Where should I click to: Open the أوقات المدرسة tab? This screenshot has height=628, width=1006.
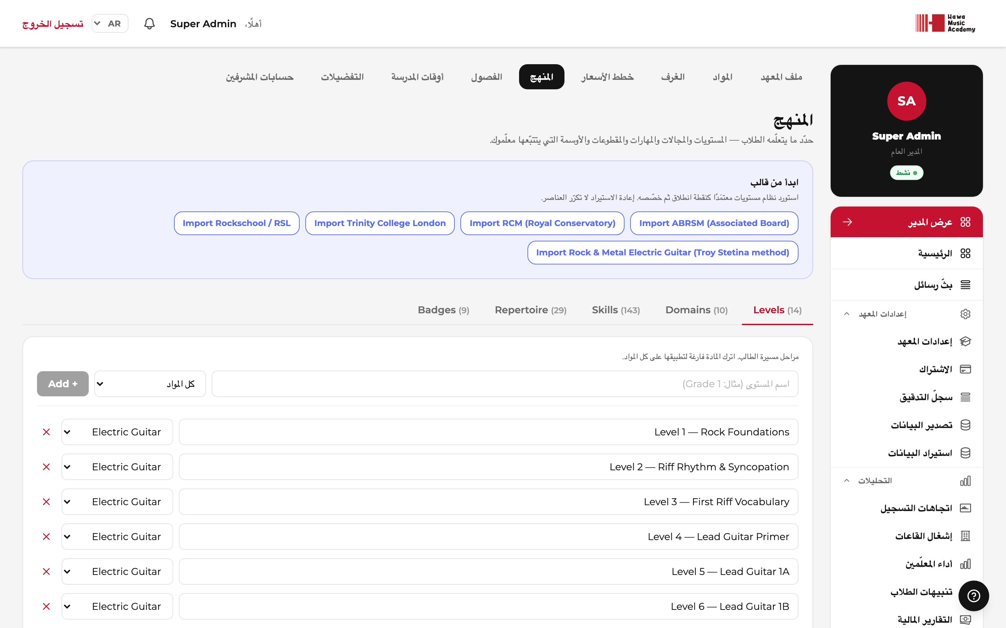(417, 77)
